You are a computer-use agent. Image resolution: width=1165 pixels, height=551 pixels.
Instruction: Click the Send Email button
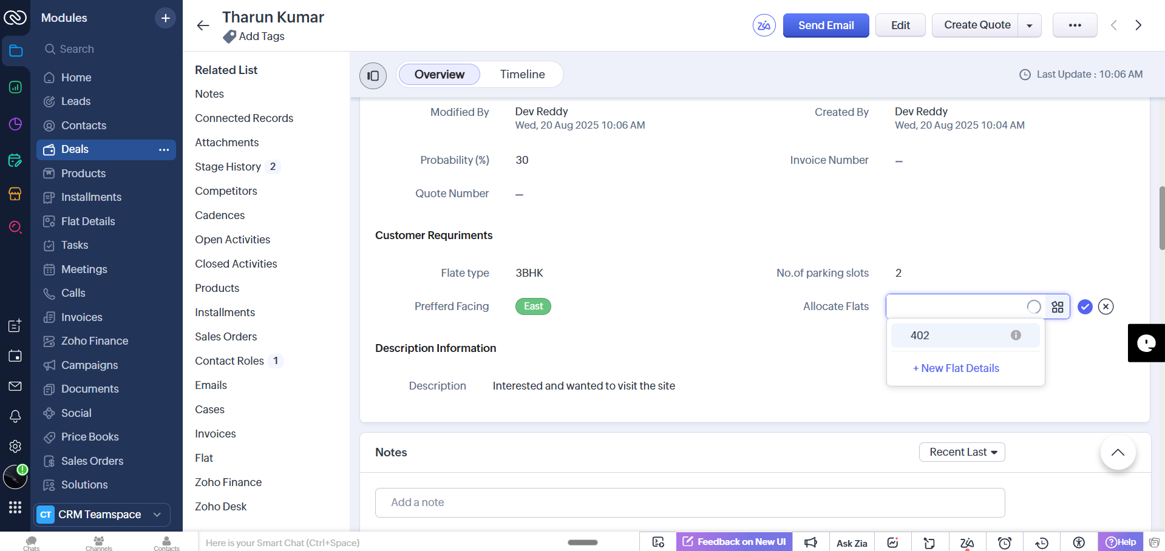pyautogui.click(x=826, y=25)
